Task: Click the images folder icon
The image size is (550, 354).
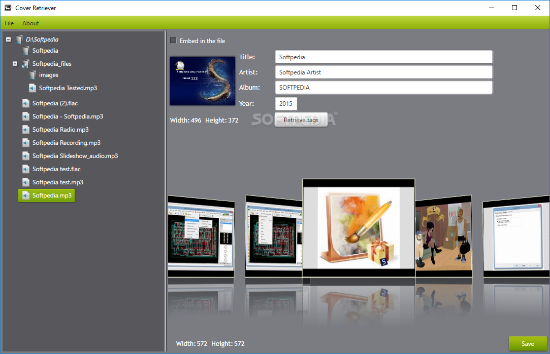Action: click(33, 75)
